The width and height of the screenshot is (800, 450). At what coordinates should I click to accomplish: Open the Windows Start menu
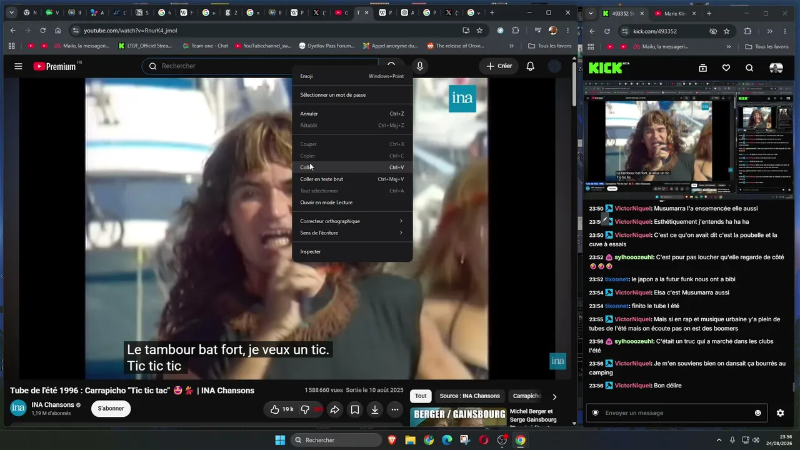tap(280, 440)
